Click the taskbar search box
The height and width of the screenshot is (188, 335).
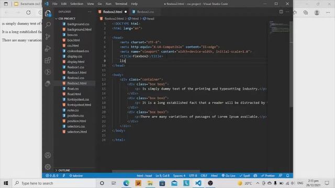pos(54,183)
